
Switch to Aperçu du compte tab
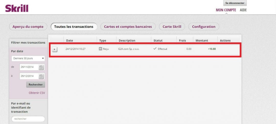click(28, 27)
